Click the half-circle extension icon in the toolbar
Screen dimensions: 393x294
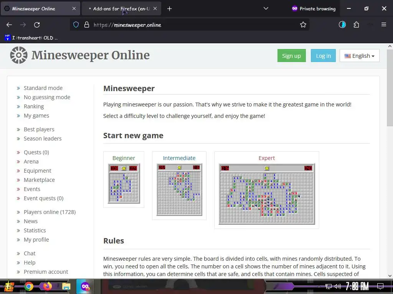pos(342,24)
